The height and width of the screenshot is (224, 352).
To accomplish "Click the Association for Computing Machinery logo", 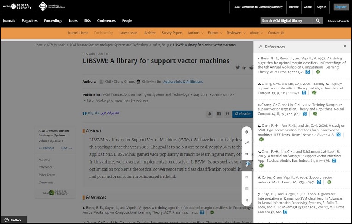I will pos(52,6).
